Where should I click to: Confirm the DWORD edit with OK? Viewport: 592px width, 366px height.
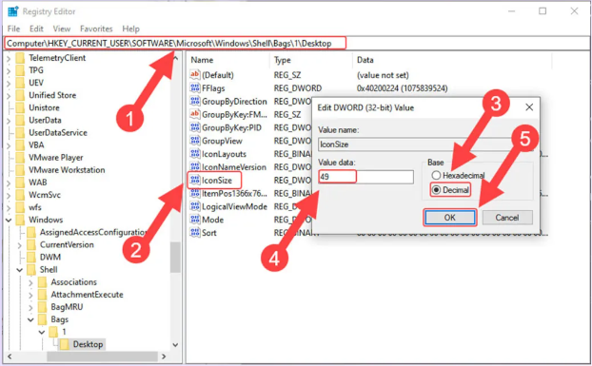(449, 218)
